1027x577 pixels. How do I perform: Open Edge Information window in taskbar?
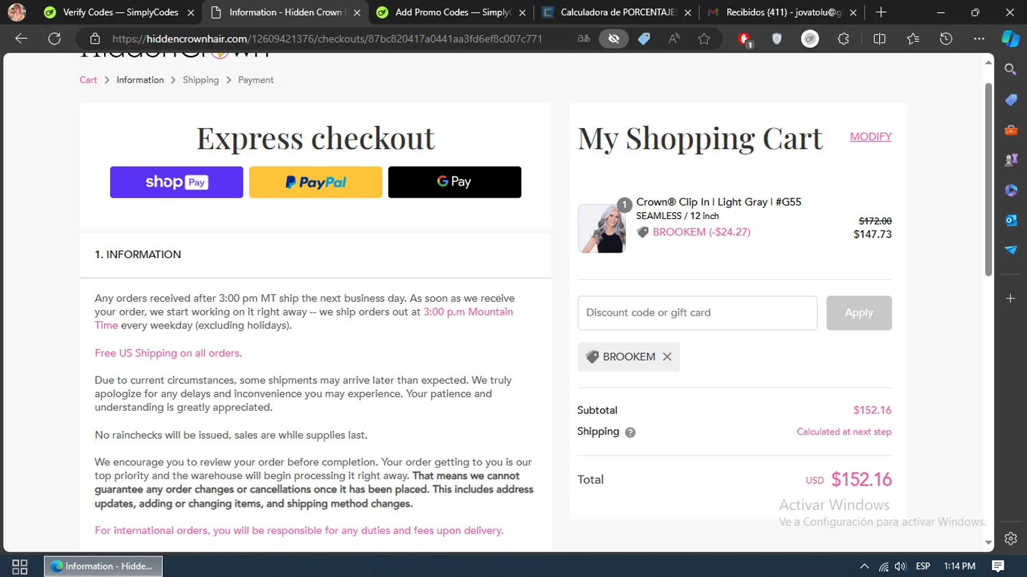click(x=103, y=566)
